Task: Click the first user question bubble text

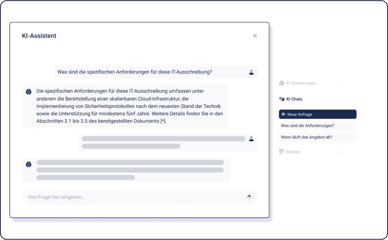Action: pos(135,72)
